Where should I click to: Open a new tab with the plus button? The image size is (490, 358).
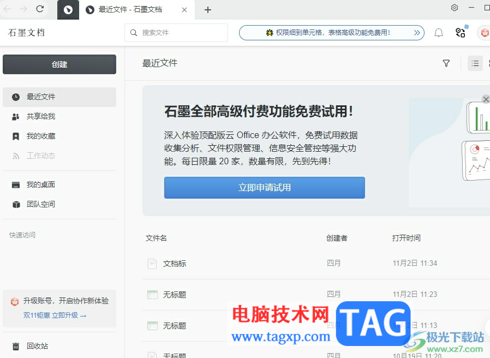208,10
